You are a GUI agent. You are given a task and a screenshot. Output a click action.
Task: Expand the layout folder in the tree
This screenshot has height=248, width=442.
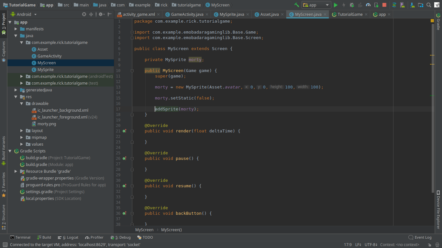pyautogui.click(x=22, y=131)
